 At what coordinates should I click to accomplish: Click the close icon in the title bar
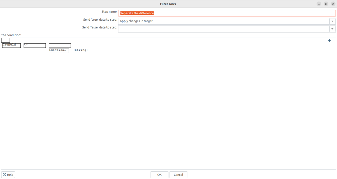[333, 4]
